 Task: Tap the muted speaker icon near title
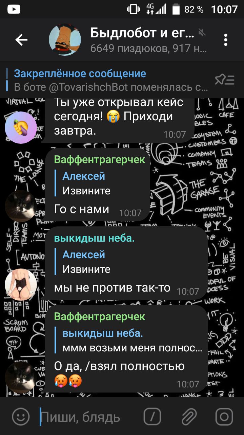point(202,33)
